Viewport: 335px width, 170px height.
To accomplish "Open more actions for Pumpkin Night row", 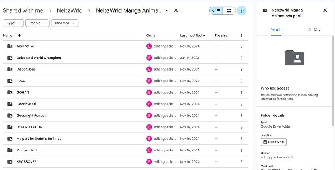I will tap(242, 150).
